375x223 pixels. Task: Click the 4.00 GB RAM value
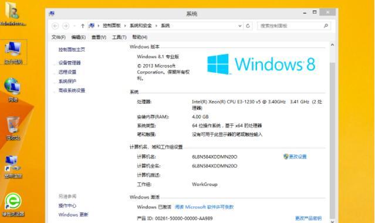pyautogui.click(x=201, y=117)
